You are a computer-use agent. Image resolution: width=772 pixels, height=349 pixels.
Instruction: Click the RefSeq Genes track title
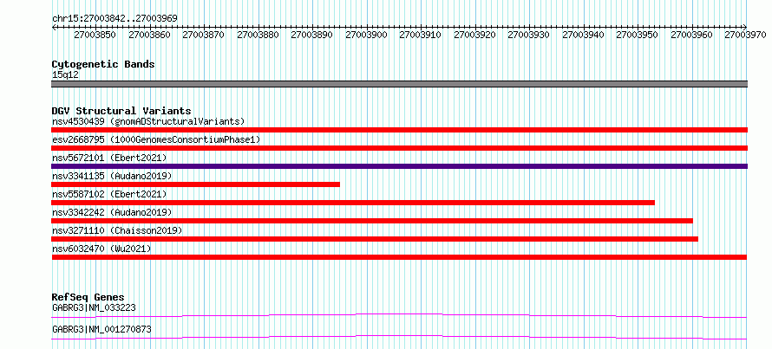tap(88, 297)
